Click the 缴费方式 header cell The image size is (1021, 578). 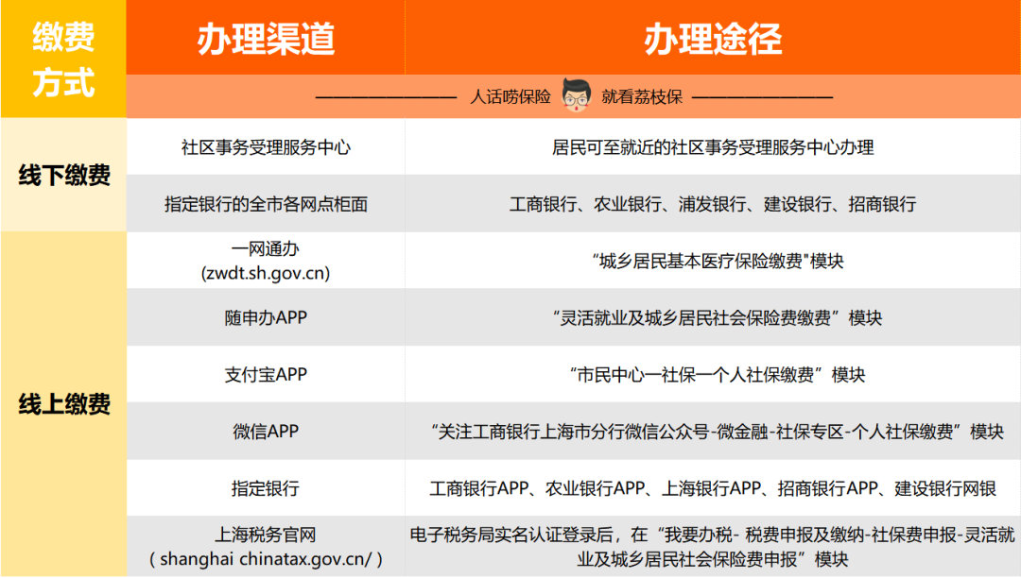(64, 59)
